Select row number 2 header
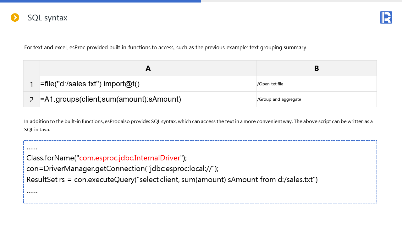The width and height of the screenshot is (402, 226). (x=32, y=100)
